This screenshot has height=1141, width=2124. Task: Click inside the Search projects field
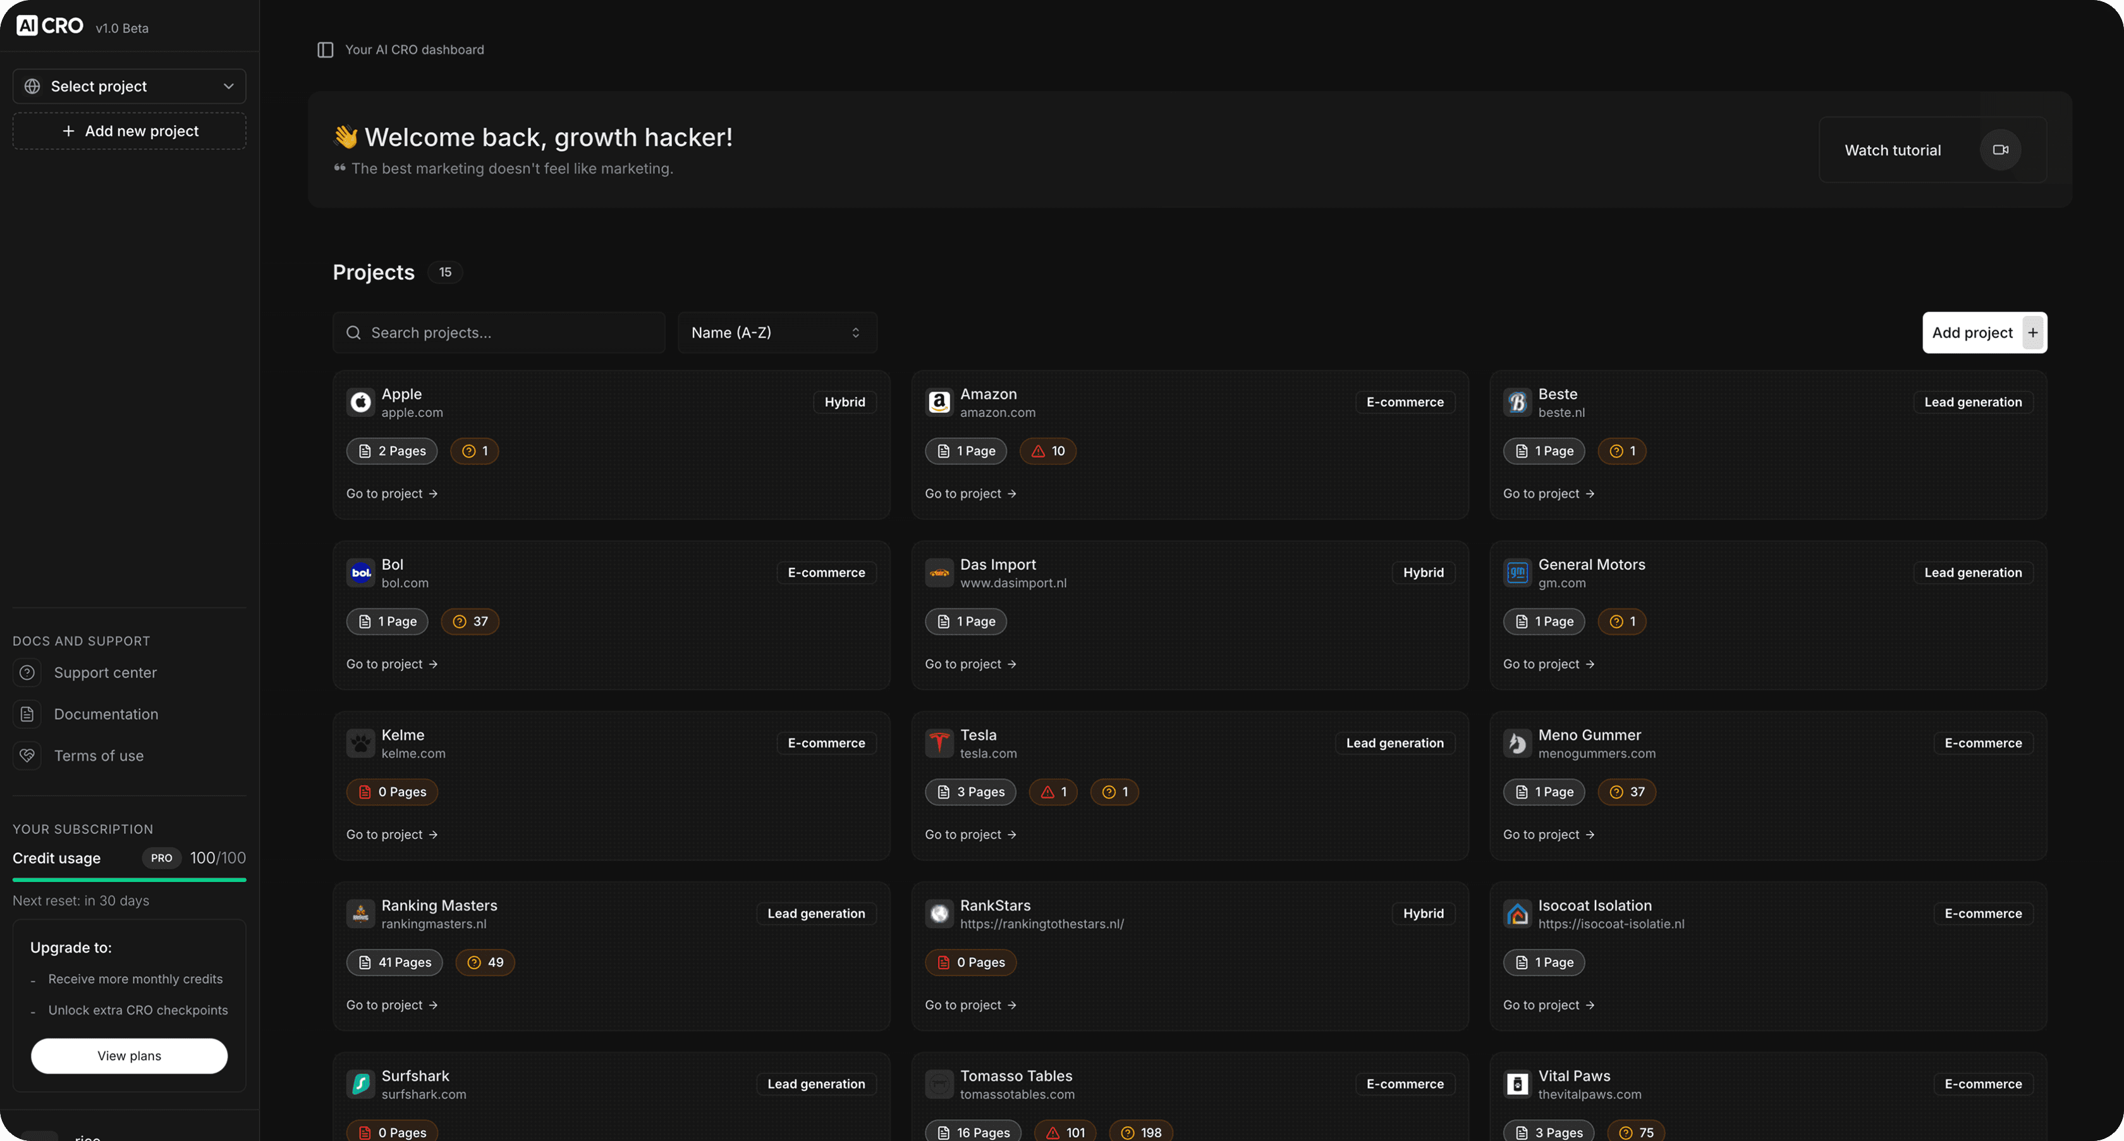[498, 332]
